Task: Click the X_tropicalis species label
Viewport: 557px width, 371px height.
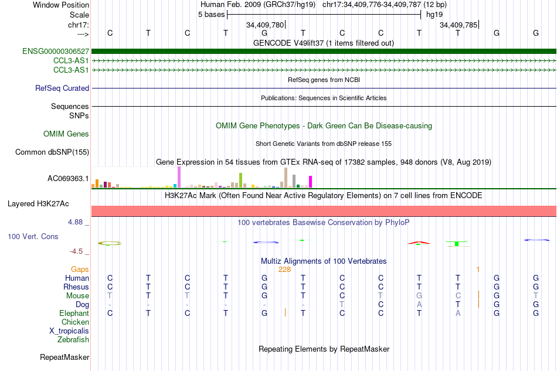Action: pos(69,331)
